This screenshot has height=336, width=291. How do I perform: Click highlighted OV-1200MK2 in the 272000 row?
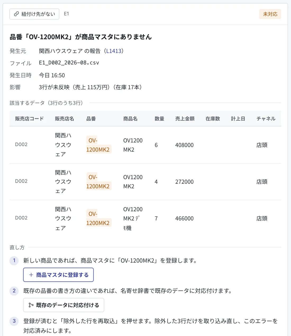coord(99,182)
